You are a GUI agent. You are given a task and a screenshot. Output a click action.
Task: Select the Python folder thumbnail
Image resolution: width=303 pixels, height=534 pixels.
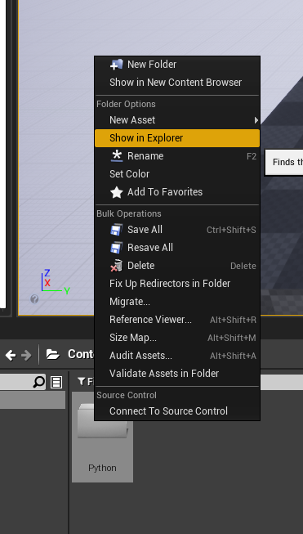(x=102, y=437)
